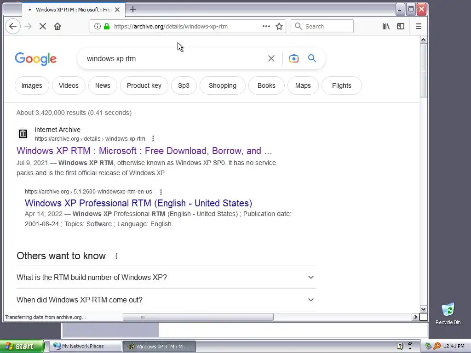471x353 pixels.
Task: Click the help question-mark tray icon
Action: (400, 346)
